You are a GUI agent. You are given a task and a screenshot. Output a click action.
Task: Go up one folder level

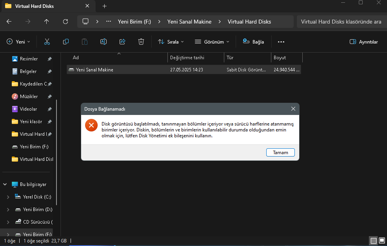[47, 22]
